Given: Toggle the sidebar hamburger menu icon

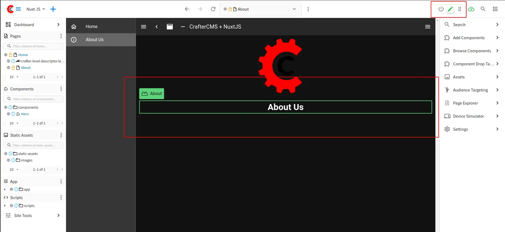Looking at the screenshot, I should (x=18, y=9).
